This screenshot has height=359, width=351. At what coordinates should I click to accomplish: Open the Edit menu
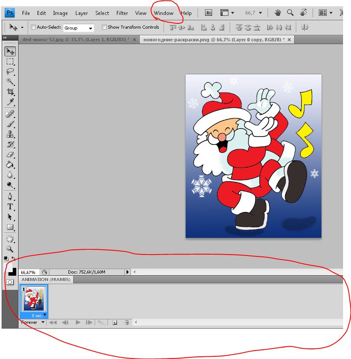pyautogui.click(x=41, y=13)
